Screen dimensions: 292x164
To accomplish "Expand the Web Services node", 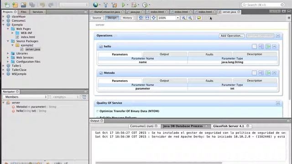I will pos(8,57).
